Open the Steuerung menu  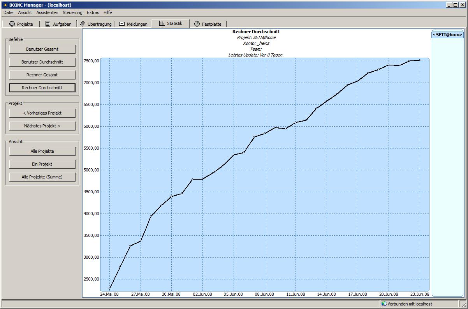72,12
